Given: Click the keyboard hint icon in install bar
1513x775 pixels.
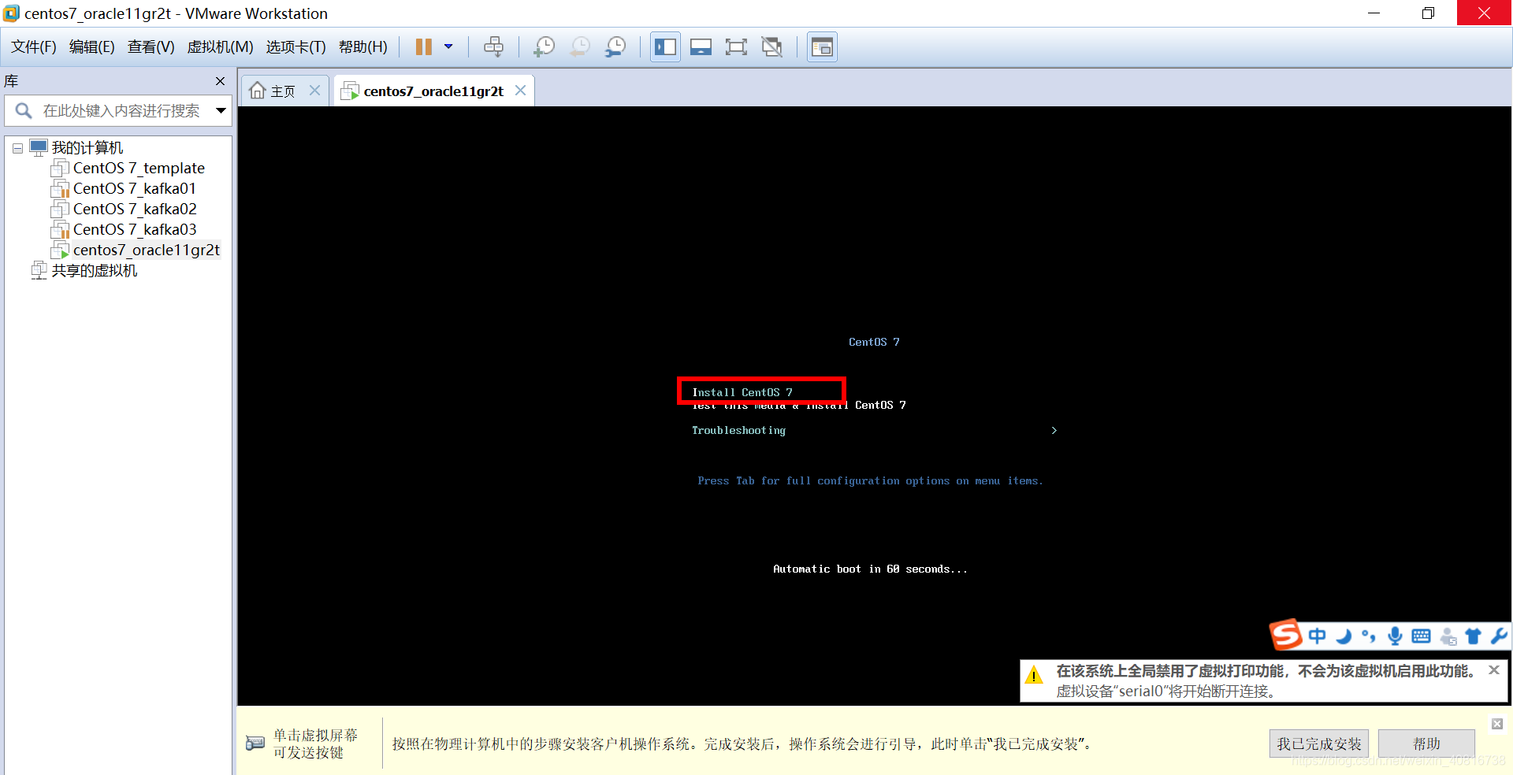Looking at the screenshot, I should (255, 743).
